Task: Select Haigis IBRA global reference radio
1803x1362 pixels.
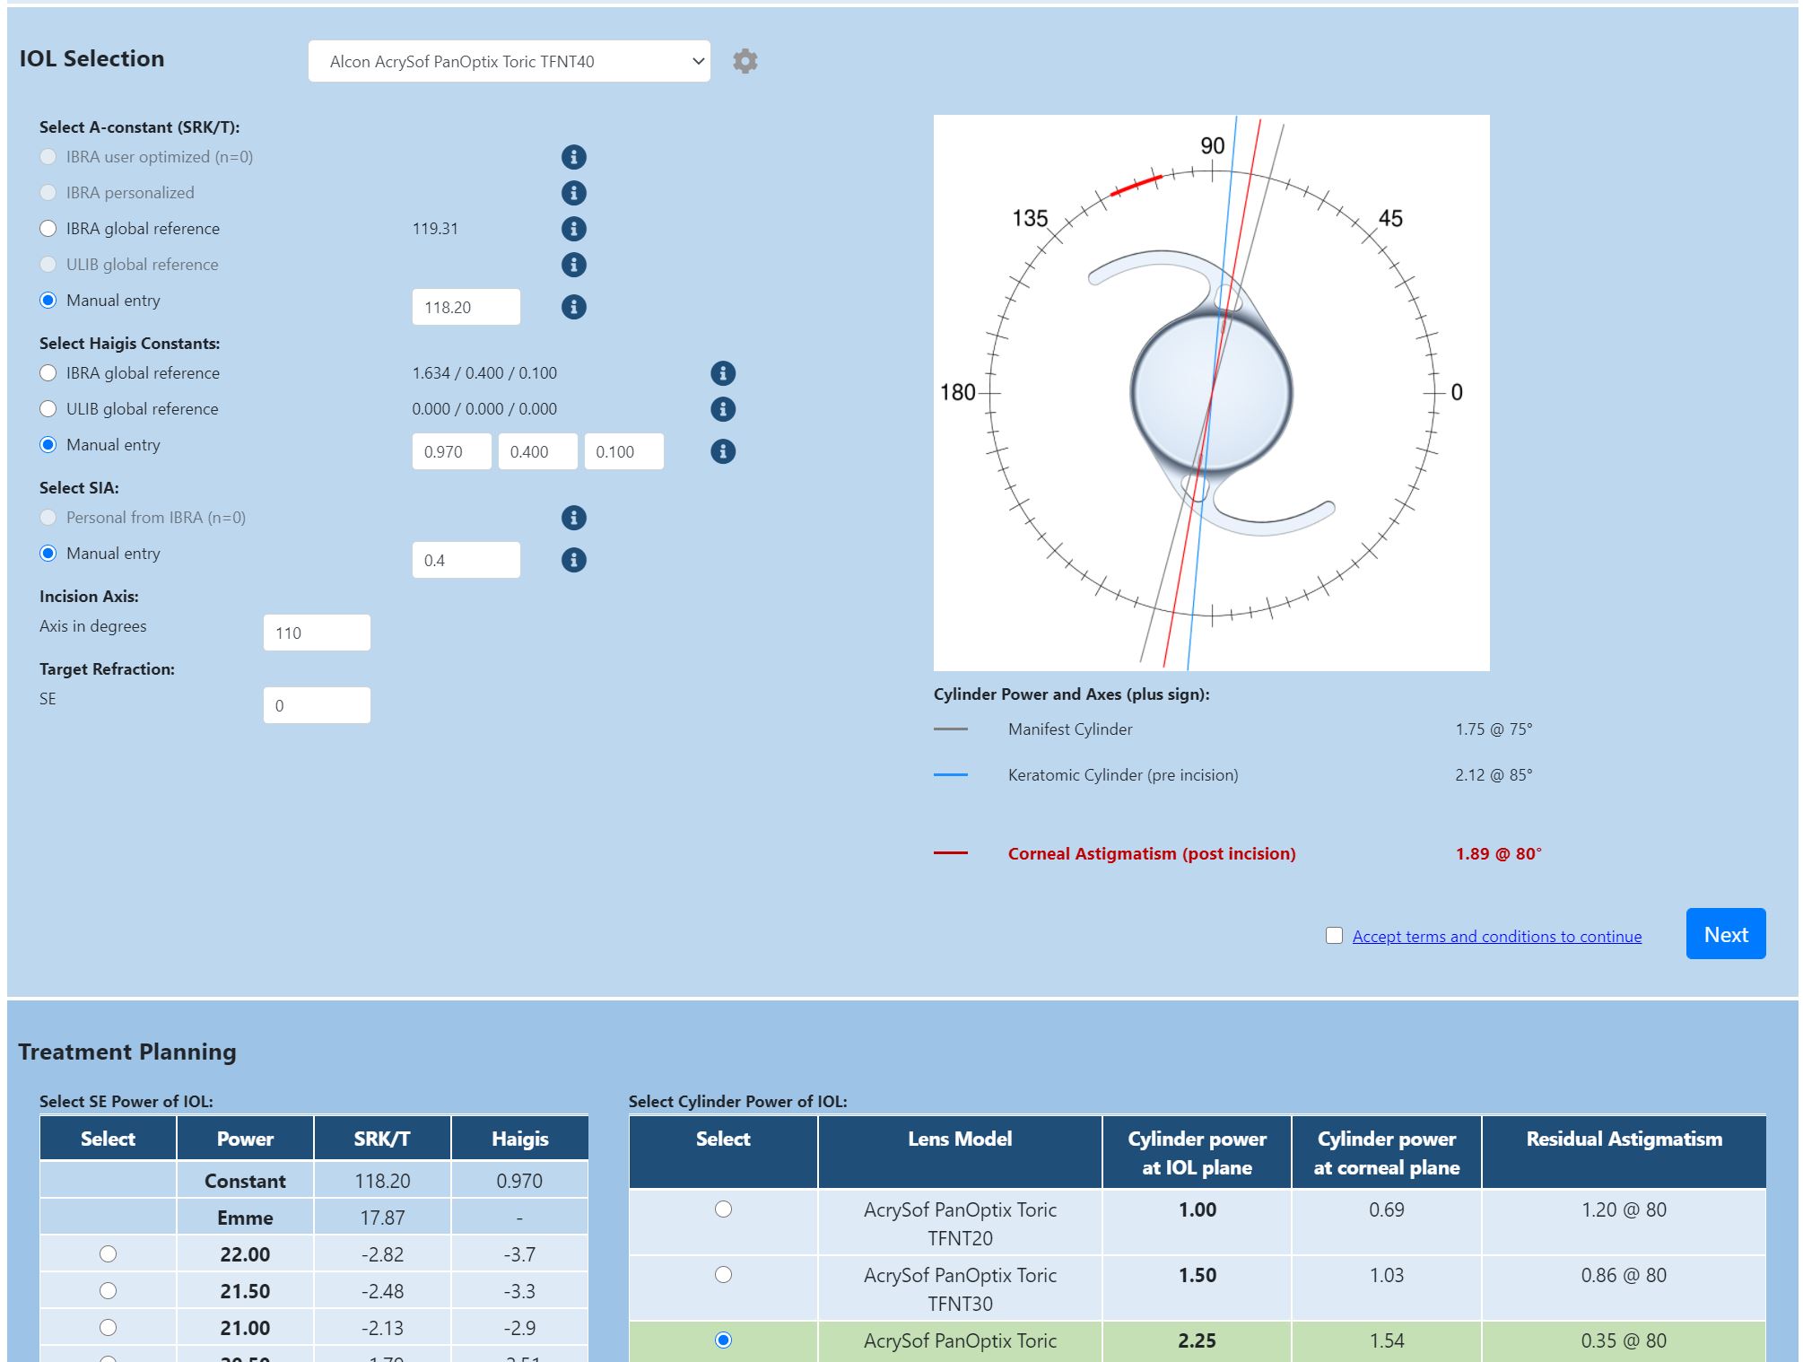Action: click(48, 373)
